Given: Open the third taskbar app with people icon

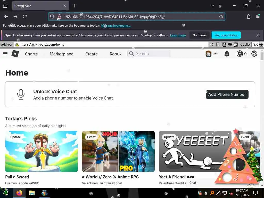Looking at the screenshot, I should pyautogui.click(x=44, y=193).
